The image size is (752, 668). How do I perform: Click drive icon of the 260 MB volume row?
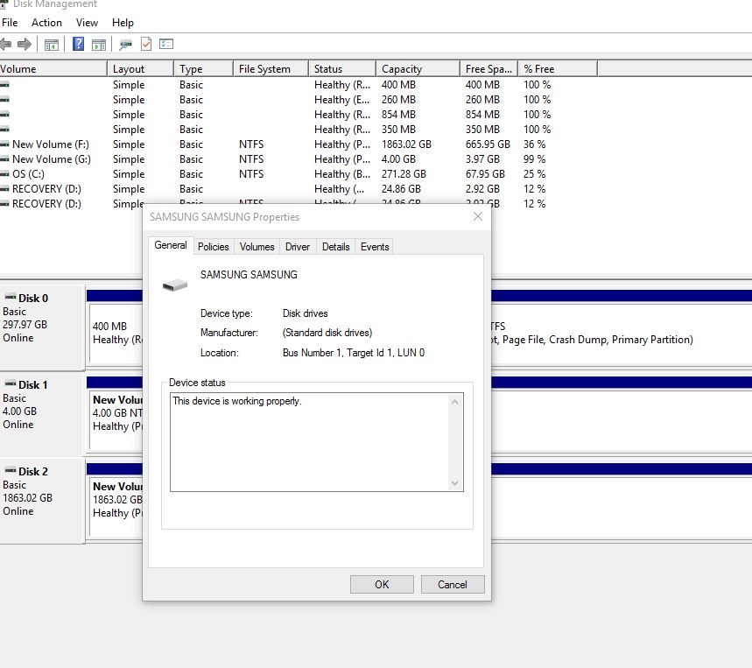[4, 100]
